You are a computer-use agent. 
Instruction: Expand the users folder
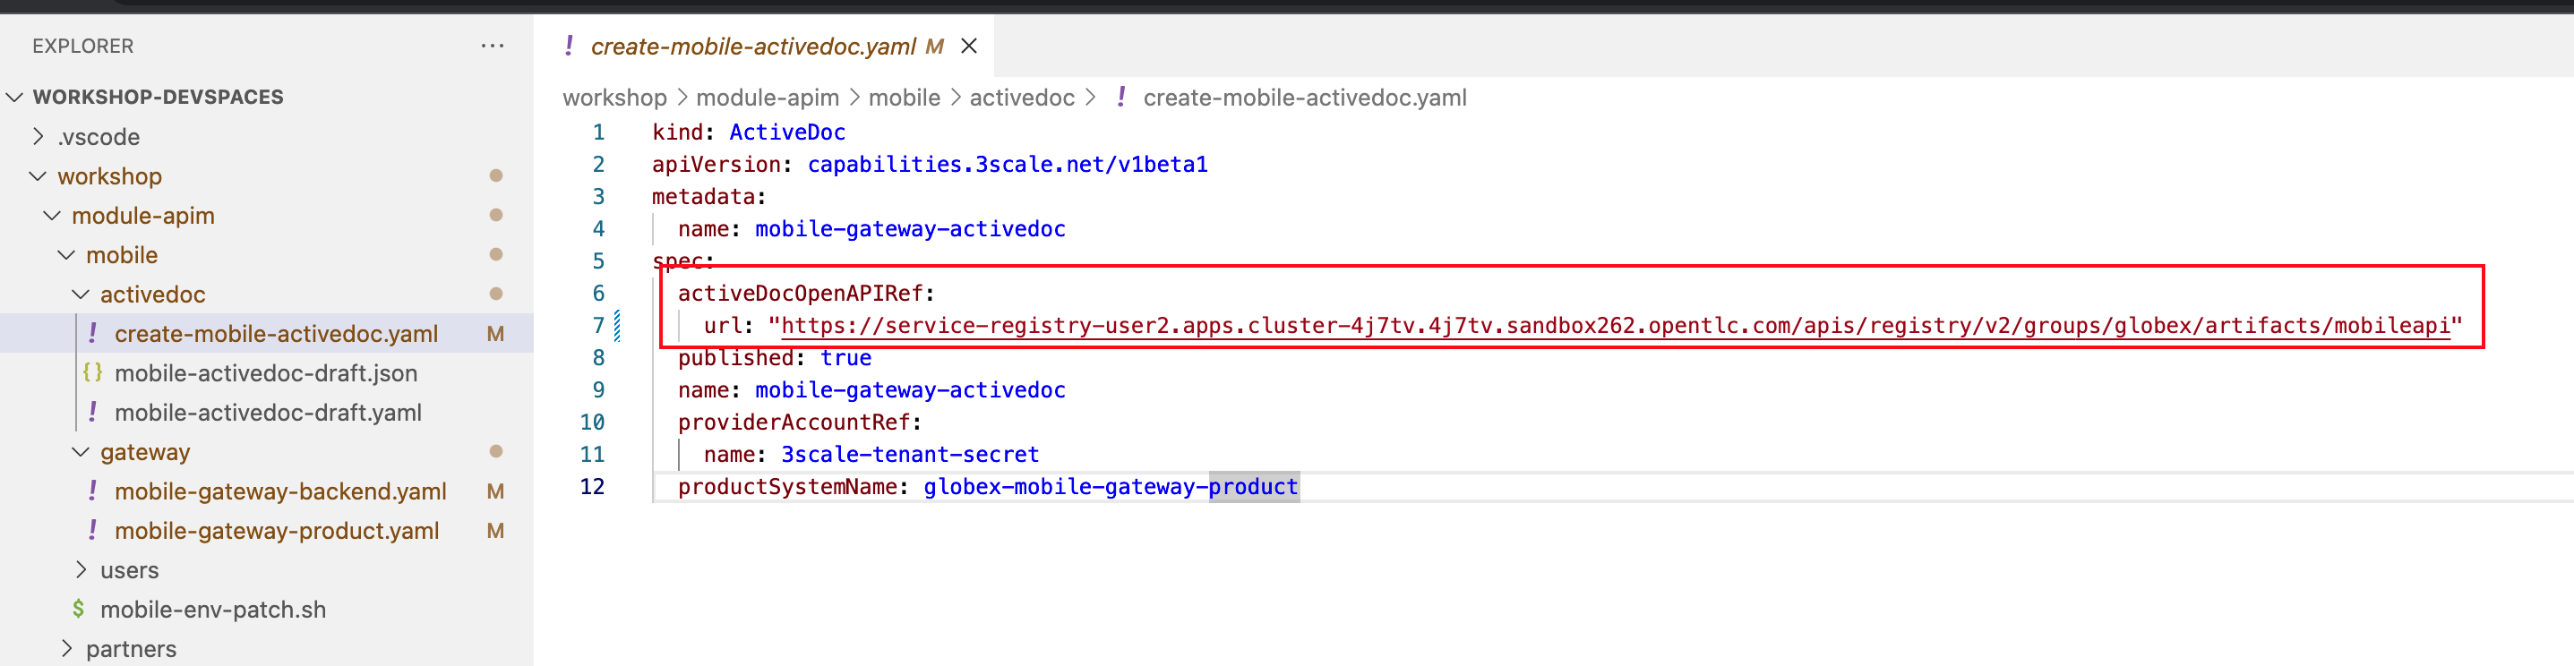pyautogui.click(x=81, y=569)
